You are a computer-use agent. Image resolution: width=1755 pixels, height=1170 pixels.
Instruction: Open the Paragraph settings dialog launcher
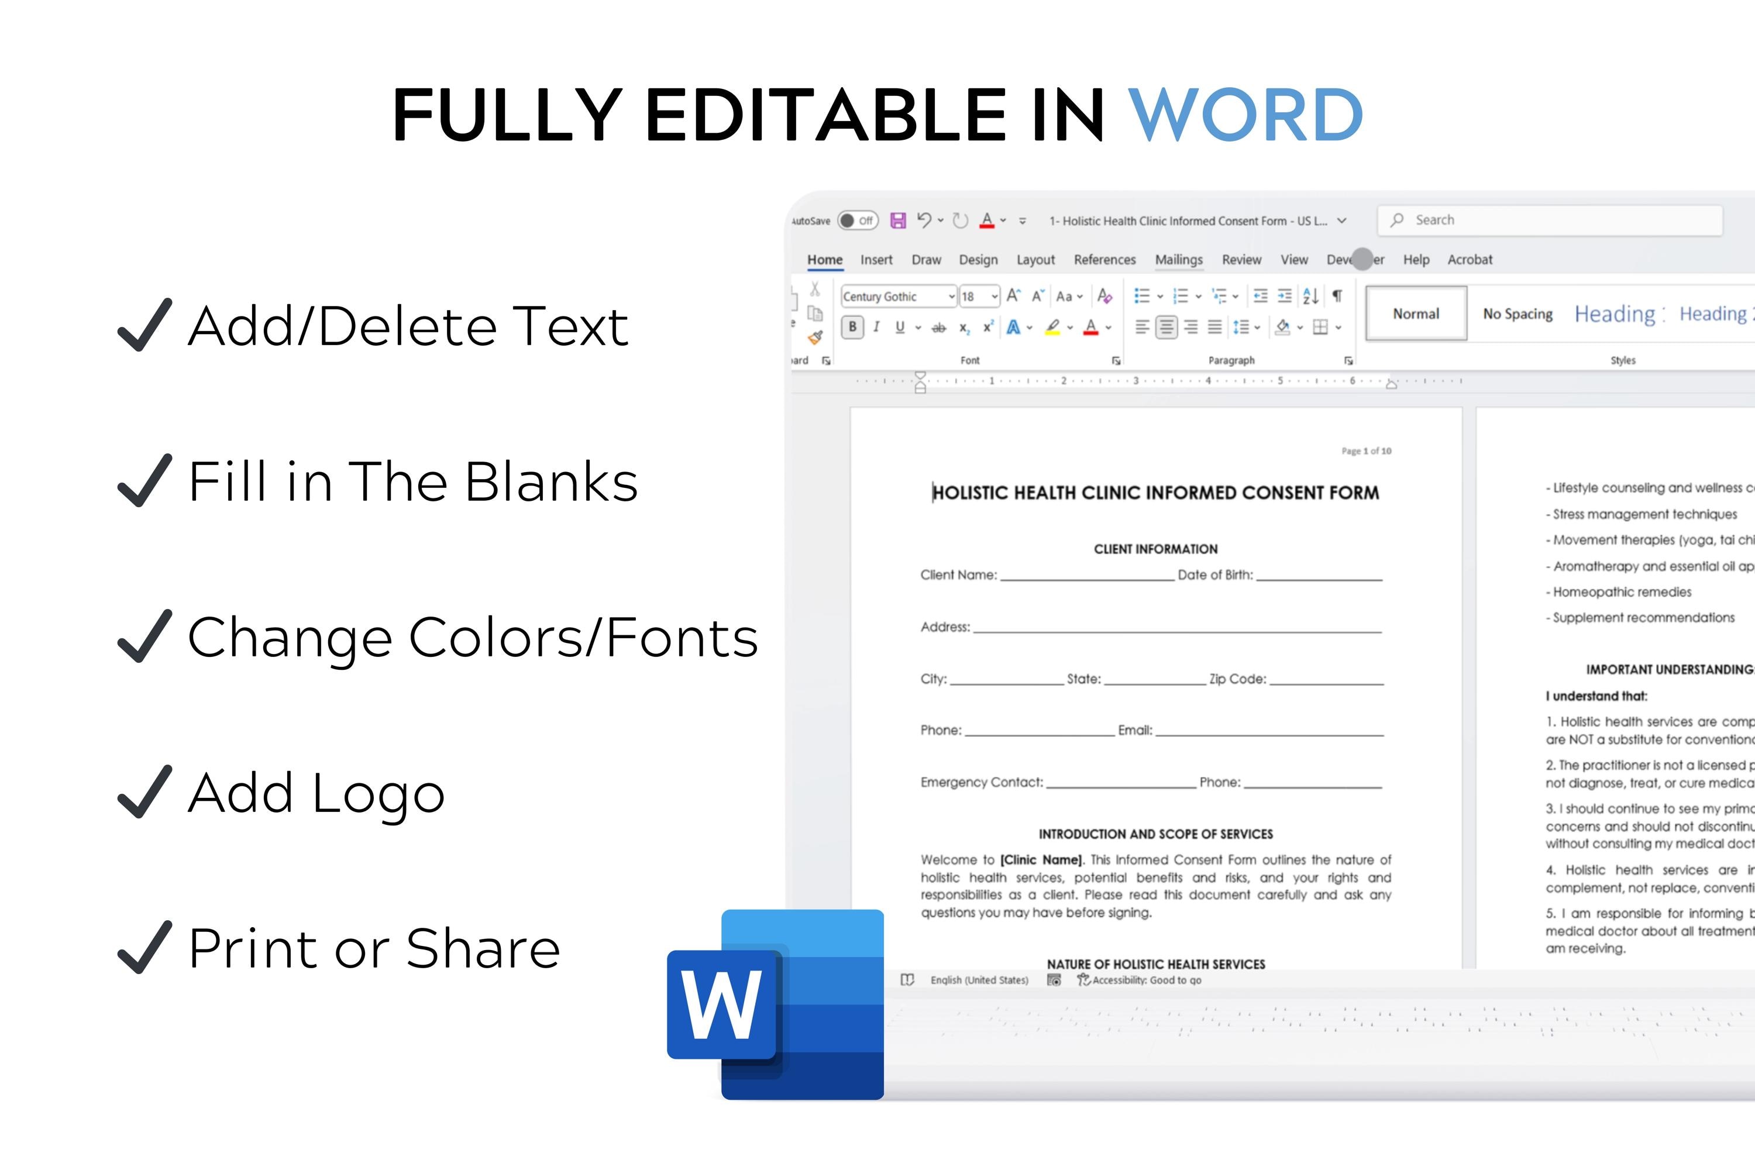(x=1348, y=360)
